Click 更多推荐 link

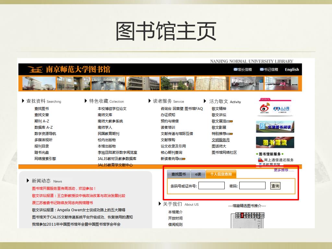pos(284,170)
